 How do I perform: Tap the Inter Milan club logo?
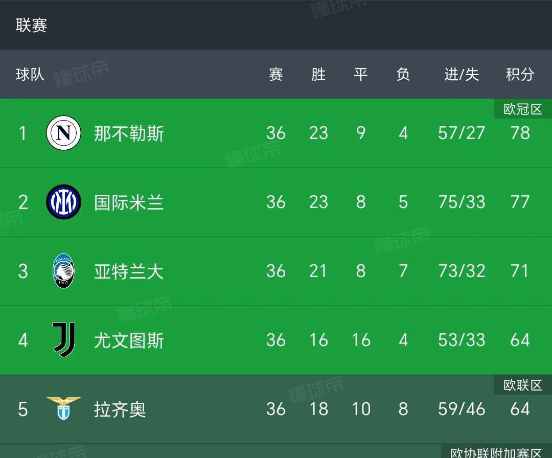pos(64,202)
